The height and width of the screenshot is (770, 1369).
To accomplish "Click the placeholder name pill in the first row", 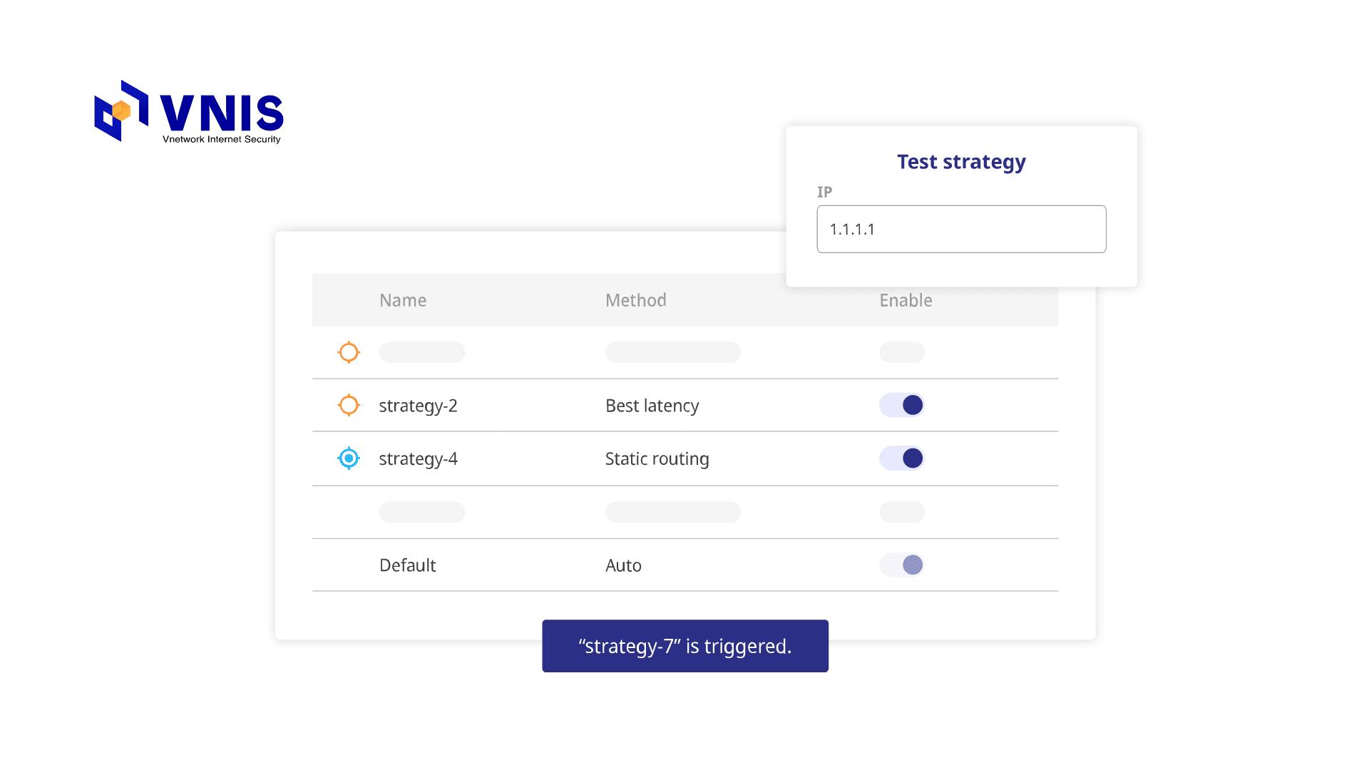I will [x=422, y=352].
